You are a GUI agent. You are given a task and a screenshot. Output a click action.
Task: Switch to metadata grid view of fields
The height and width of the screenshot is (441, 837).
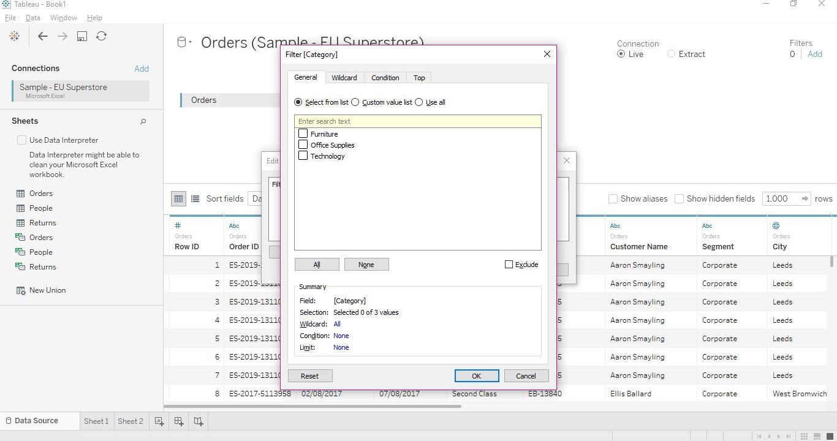click(195, 198)
